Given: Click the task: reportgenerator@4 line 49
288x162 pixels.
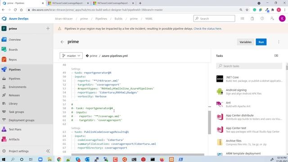Looking at the screenshot, I should pos(93,73).
